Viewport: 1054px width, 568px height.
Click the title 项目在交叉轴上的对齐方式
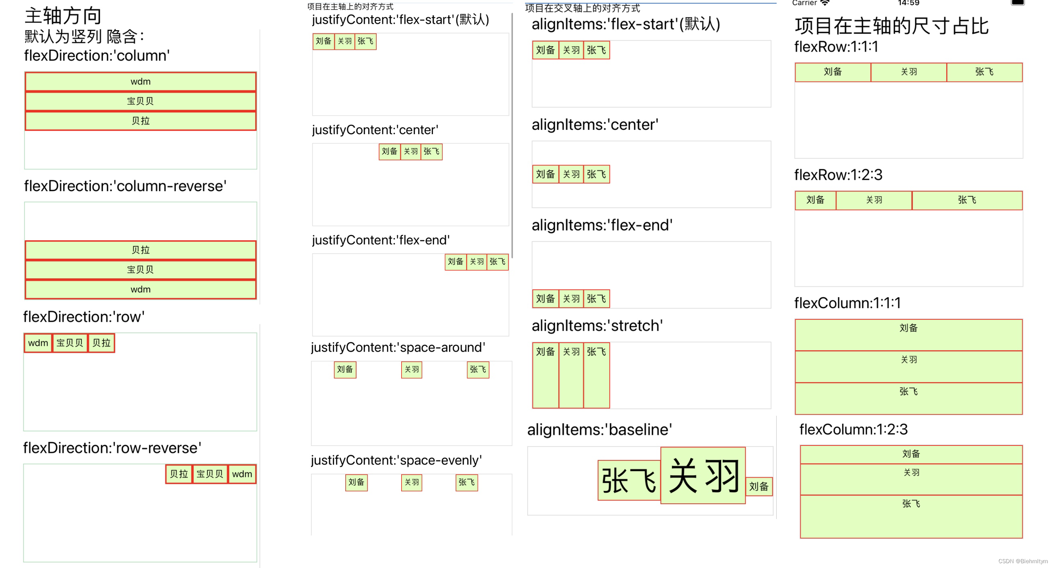coord(582,8)
